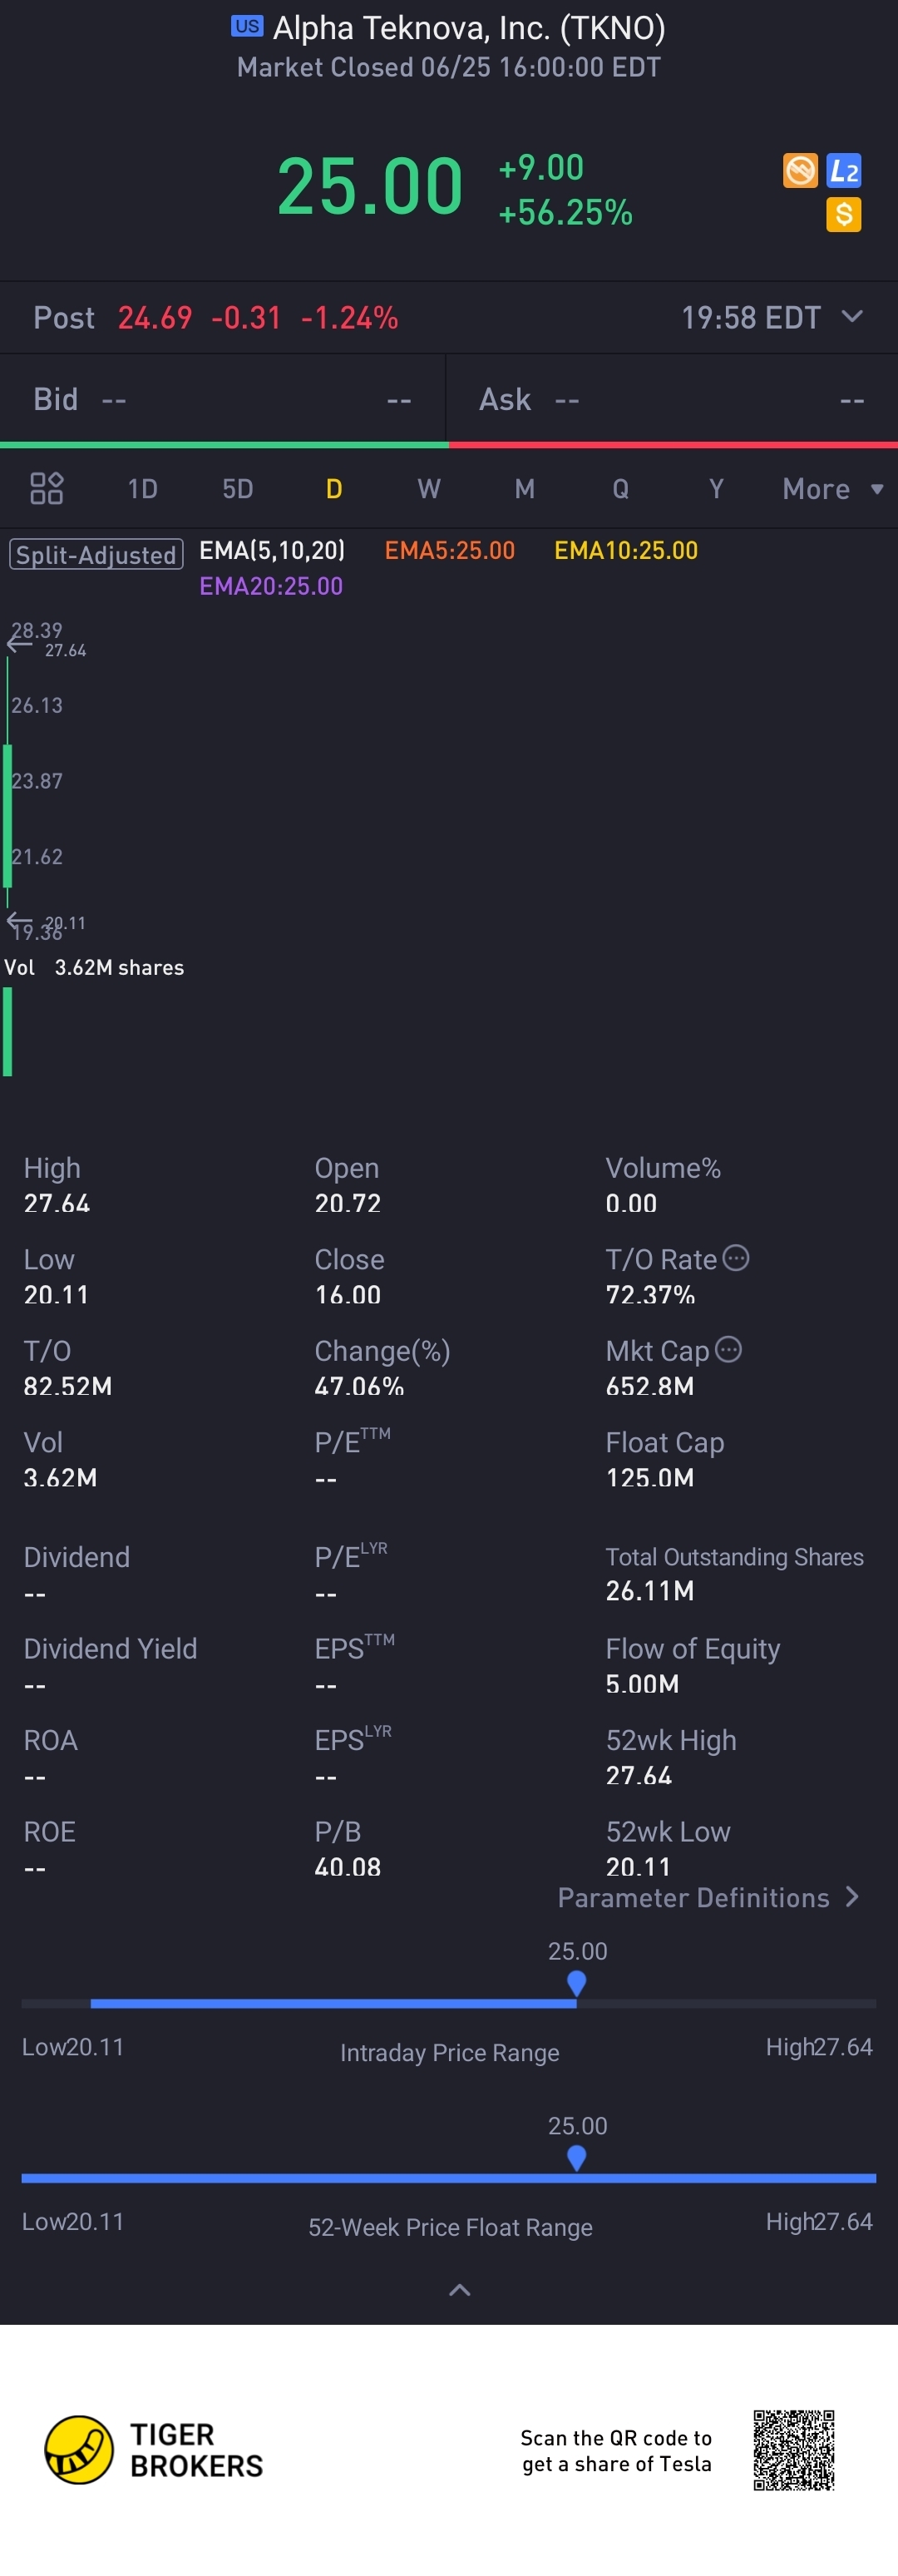
Task: Switch to the 1D chart tab
Action: (142, 489)
